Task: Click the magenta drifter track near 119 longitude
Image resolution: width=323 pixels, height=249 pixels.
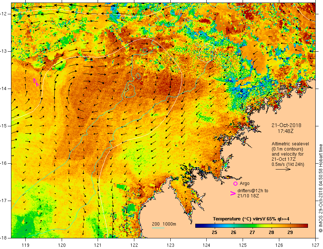Action: [36, 82]
